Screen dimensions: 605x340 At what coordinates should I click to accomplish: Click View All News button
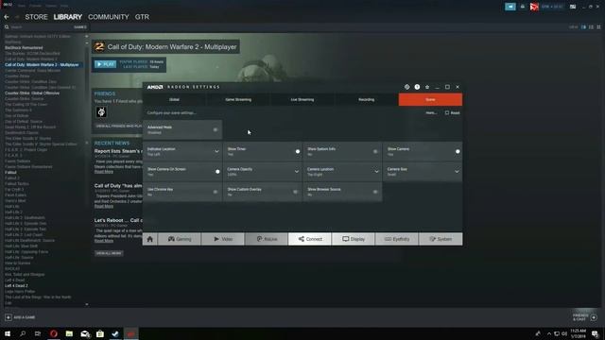coord(109,253)
